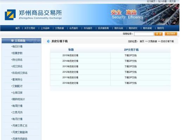The image size is (188, 140).
Task: Open 月度交割查询 in the sidebar
Action: (20, 132)
